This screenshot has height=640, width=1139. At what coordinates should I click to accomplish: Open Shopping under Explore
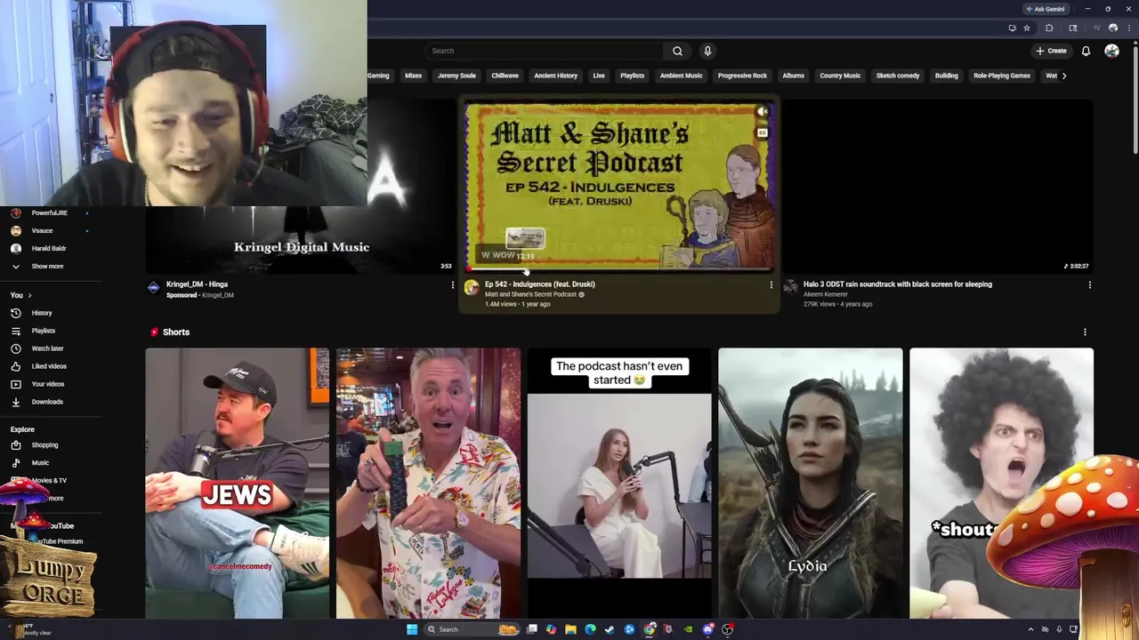click(44, 445)
